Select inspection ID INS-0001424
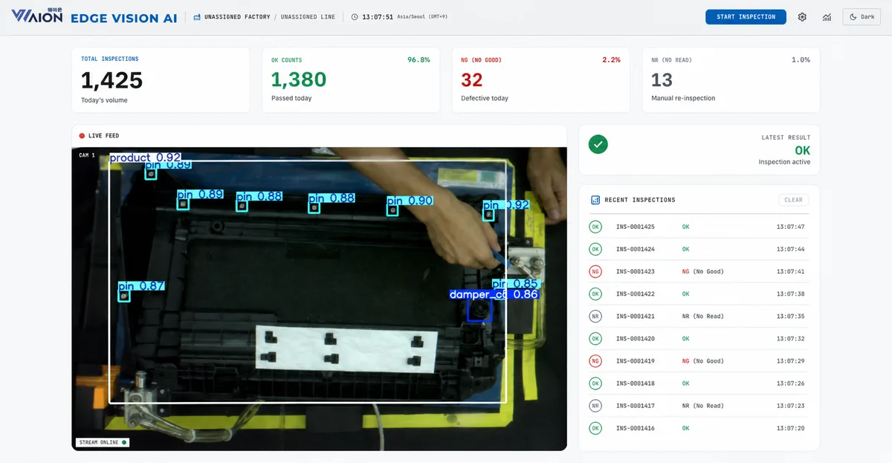 636,249
